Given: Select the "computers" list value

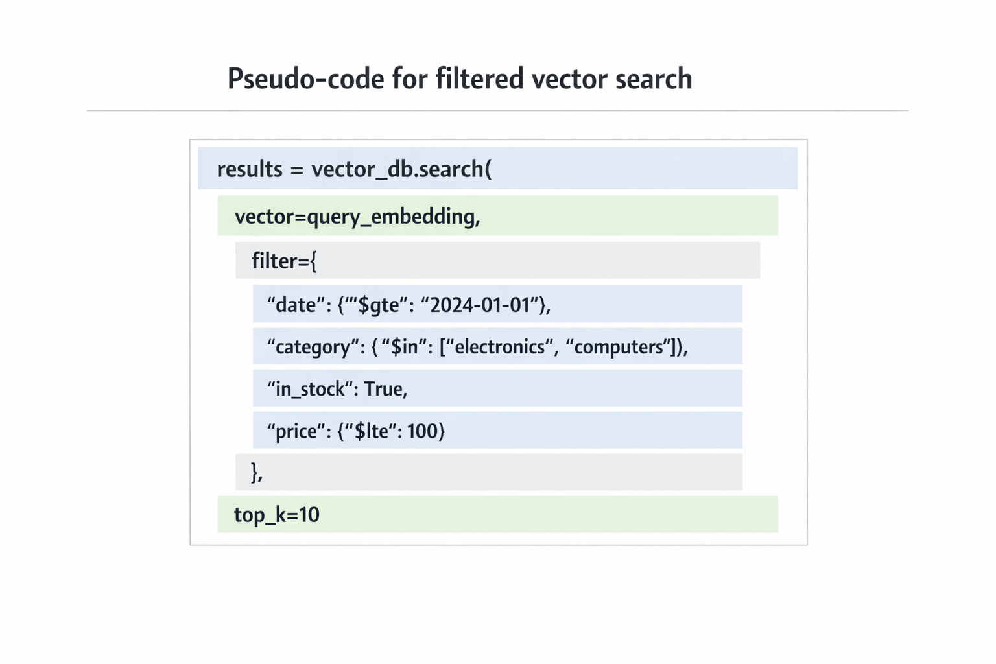Looking at the screenshot, I should click(x=620, y=347).
